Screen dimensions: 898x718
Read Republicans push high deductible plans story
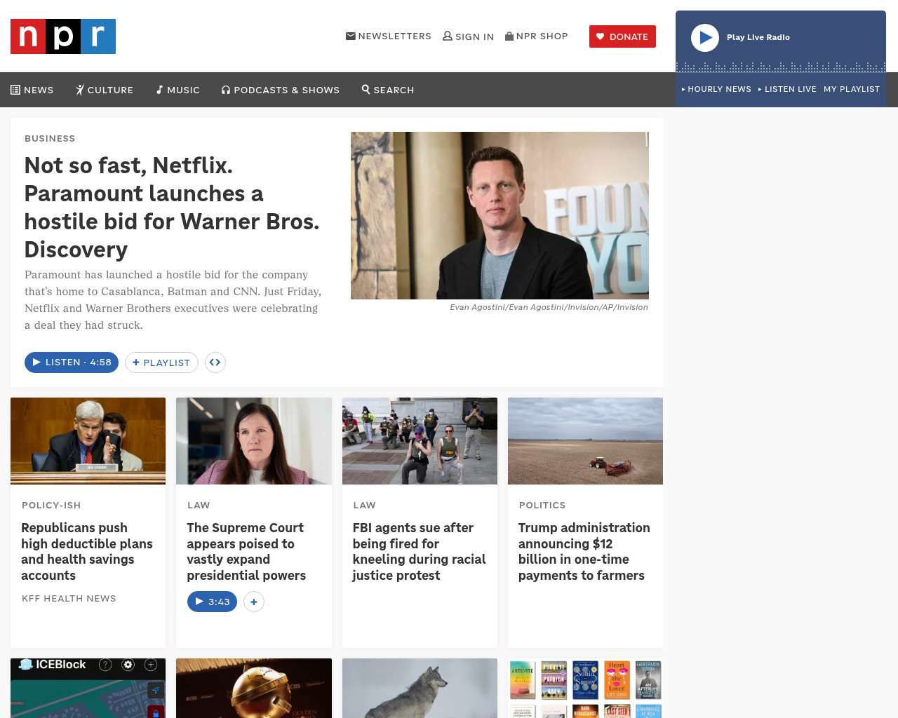[87, 552]
